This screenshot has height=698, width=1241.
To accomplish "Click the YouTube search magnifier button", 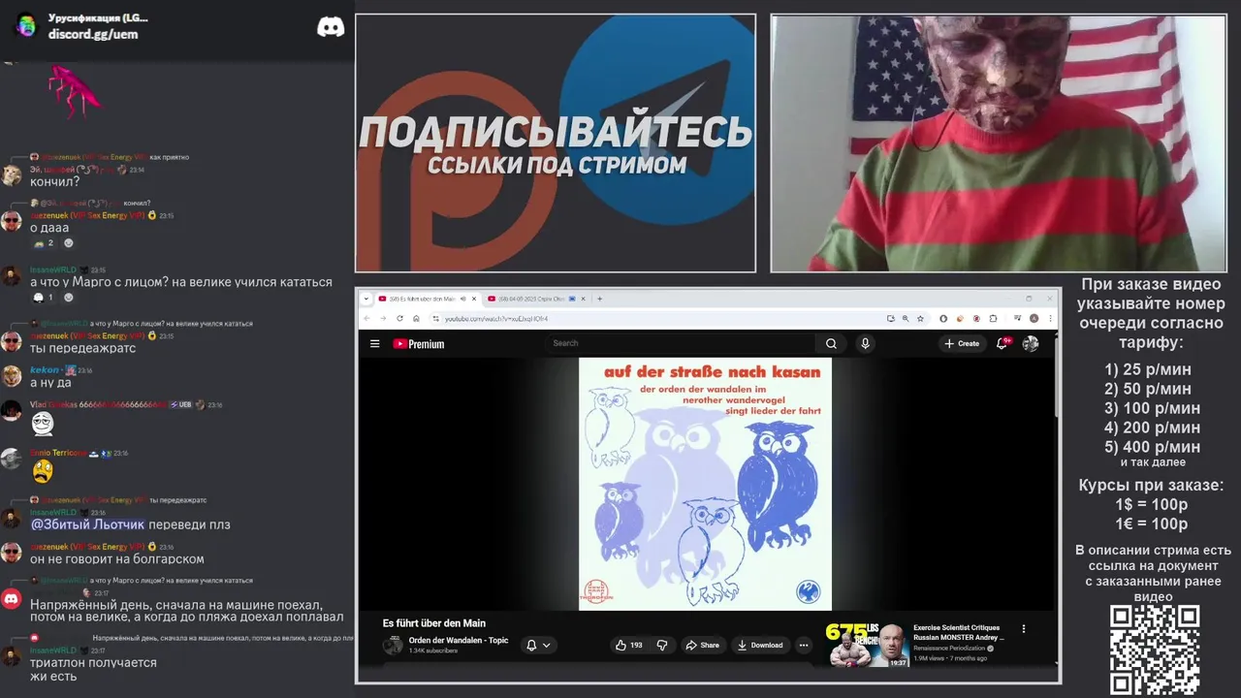I will (831, 343).
